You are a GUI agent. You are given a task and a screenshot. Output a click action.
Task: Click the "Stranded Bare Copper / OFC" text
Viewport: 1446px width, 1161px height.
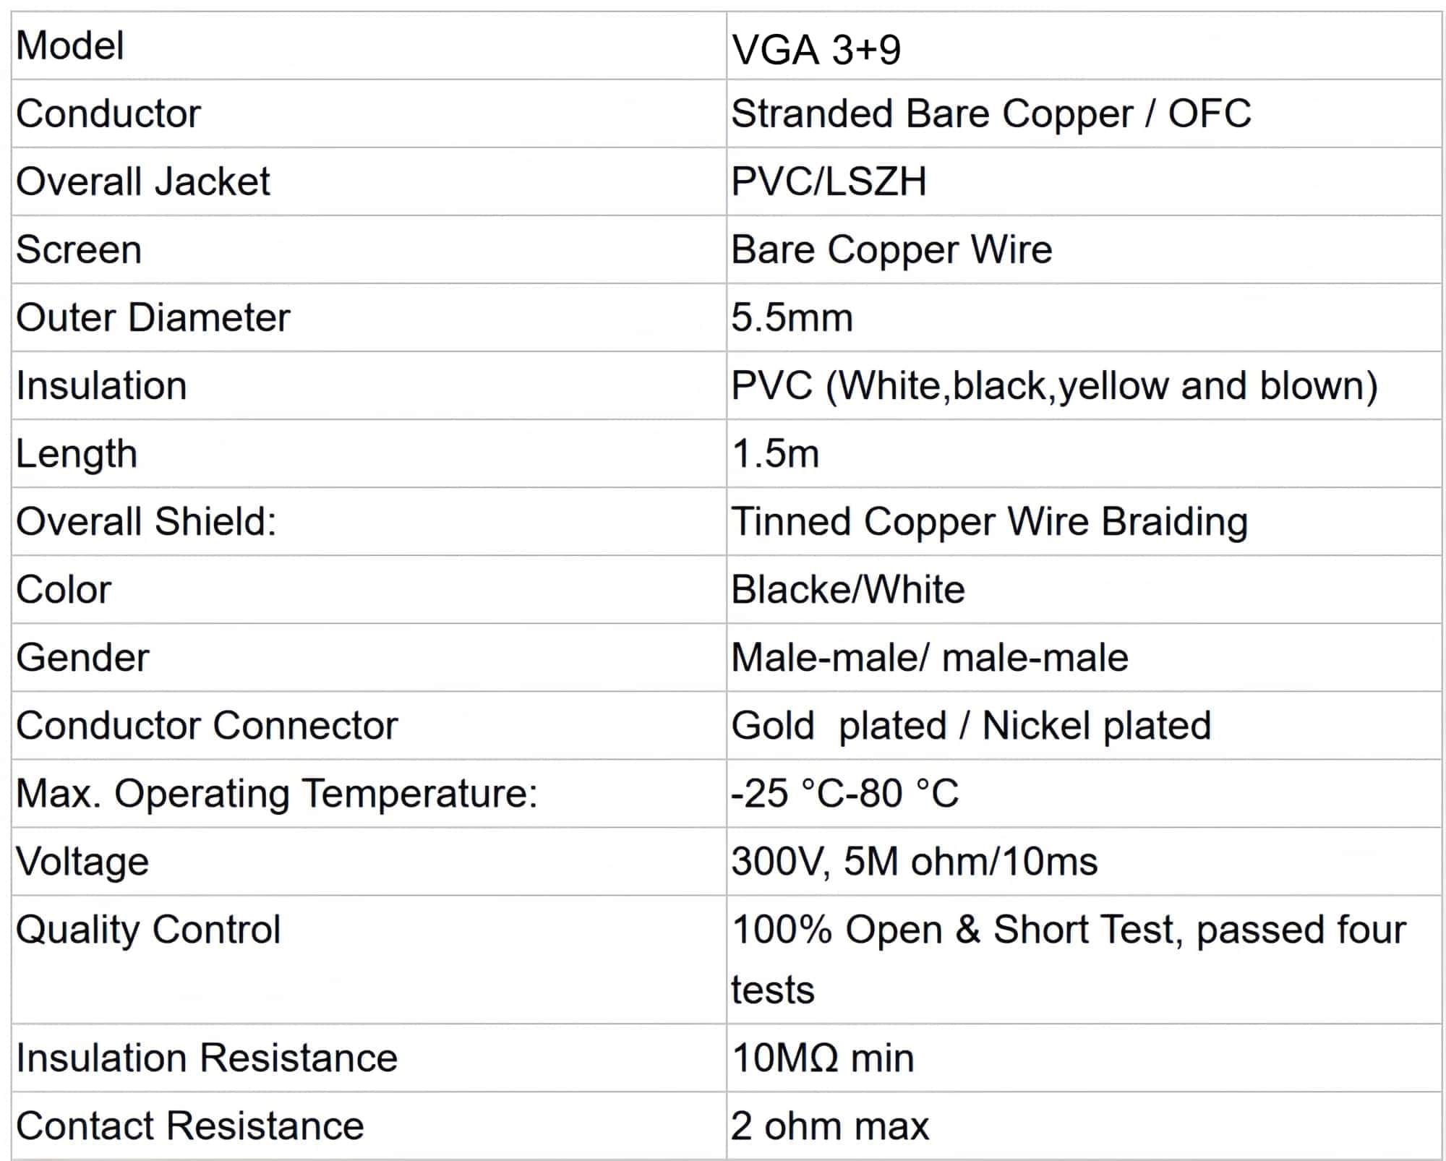[x=991, y=113]
